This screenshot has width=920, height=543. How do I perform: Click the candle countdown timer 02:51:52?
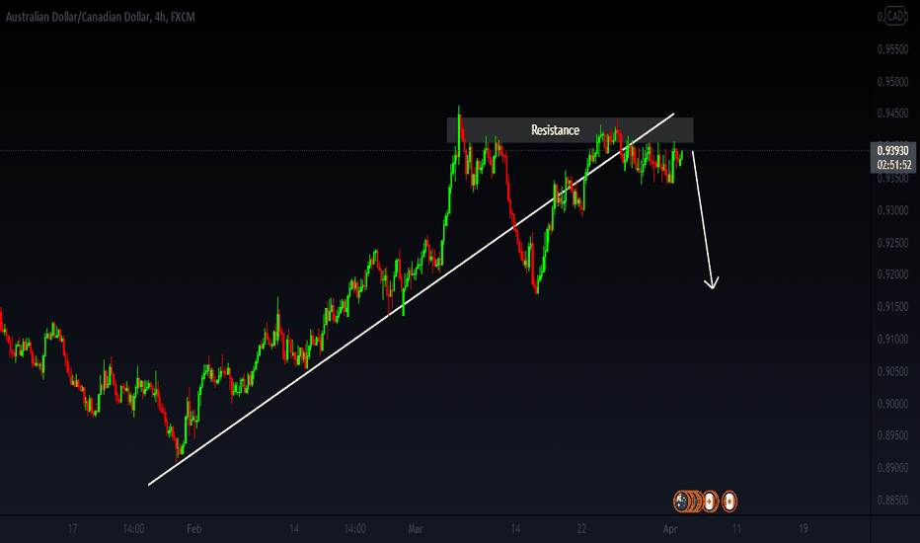tap(893, 165)
